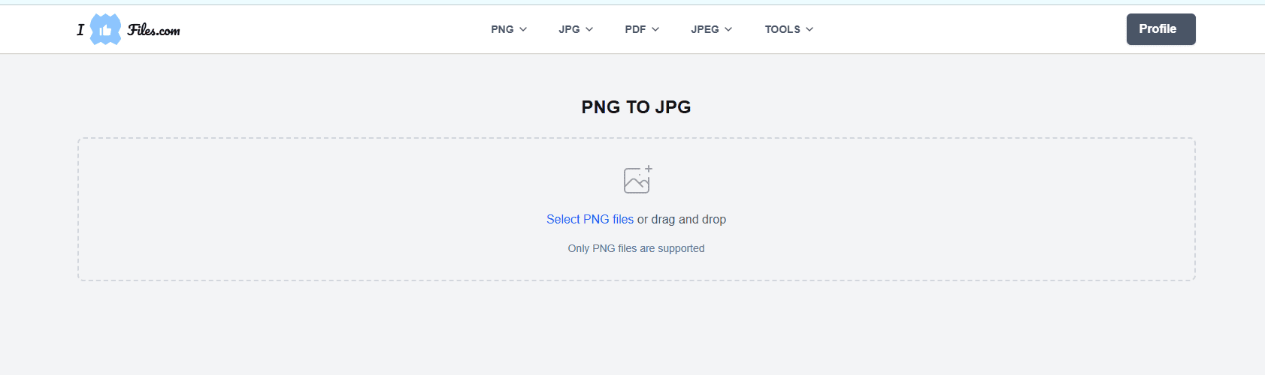Viewport: 1265px width, 375px height.
Task: Open the PDF menu
Action: [x=635, y=29]
